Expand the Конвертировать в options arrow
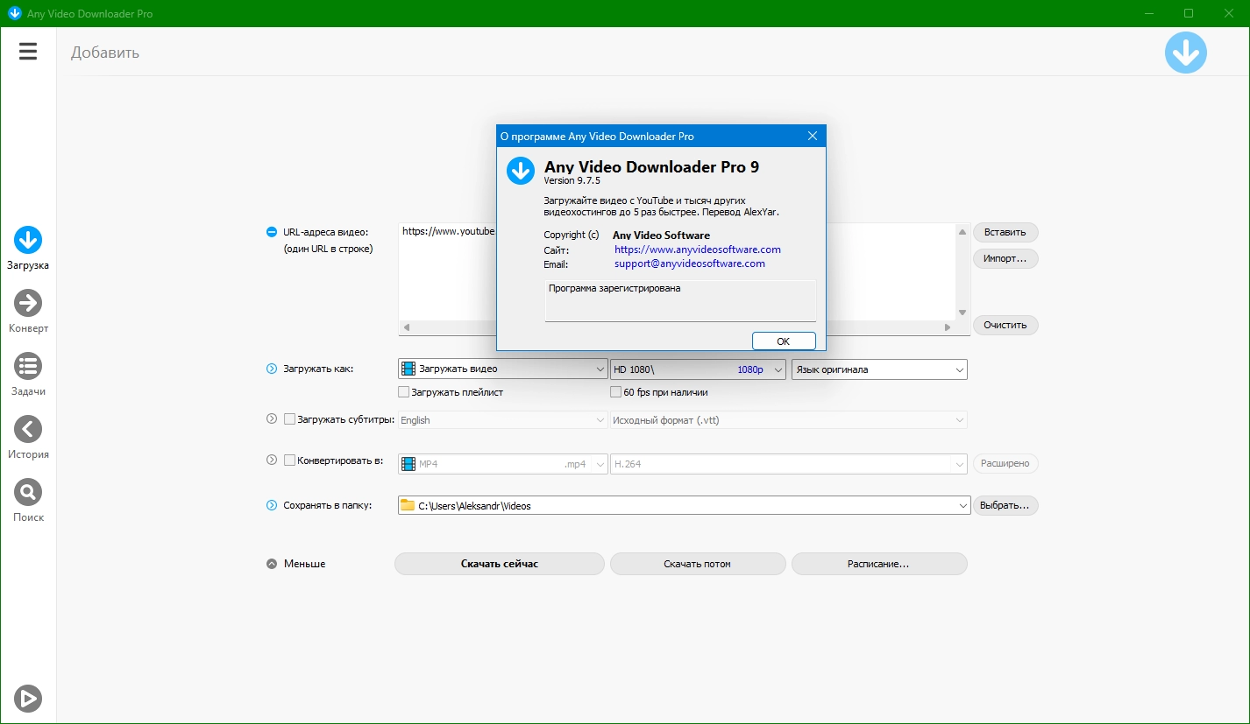The height and width of the screenshot is (724, 1250). tap(272, 460)
